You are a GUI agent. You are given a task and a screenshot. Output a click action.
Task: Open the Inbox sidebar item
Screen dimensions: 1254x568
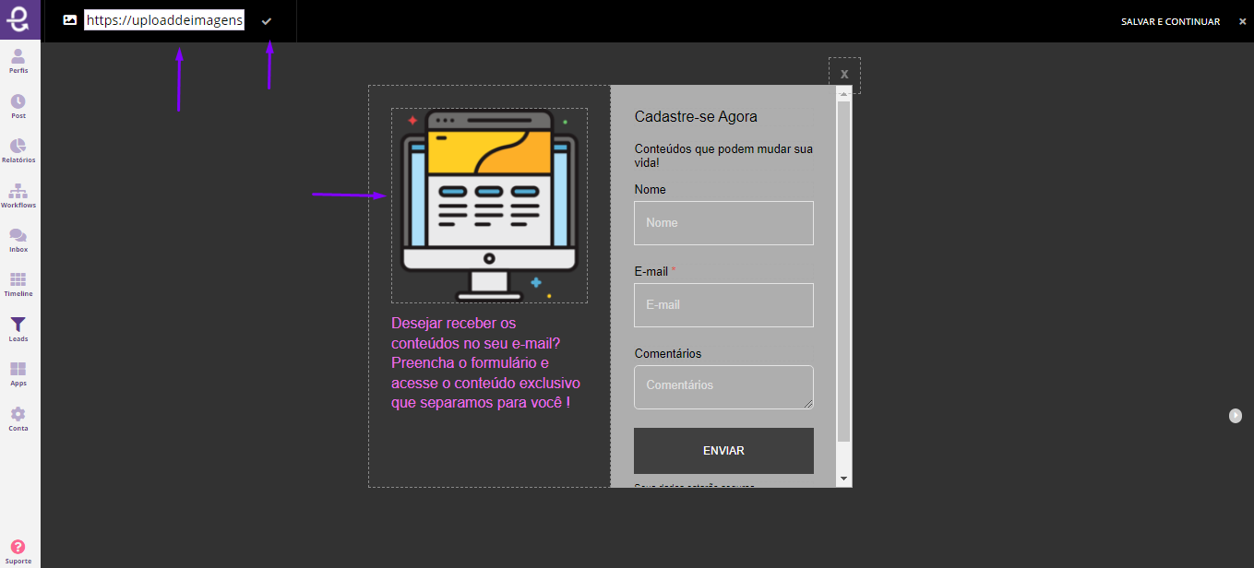(x=18, y=241)
